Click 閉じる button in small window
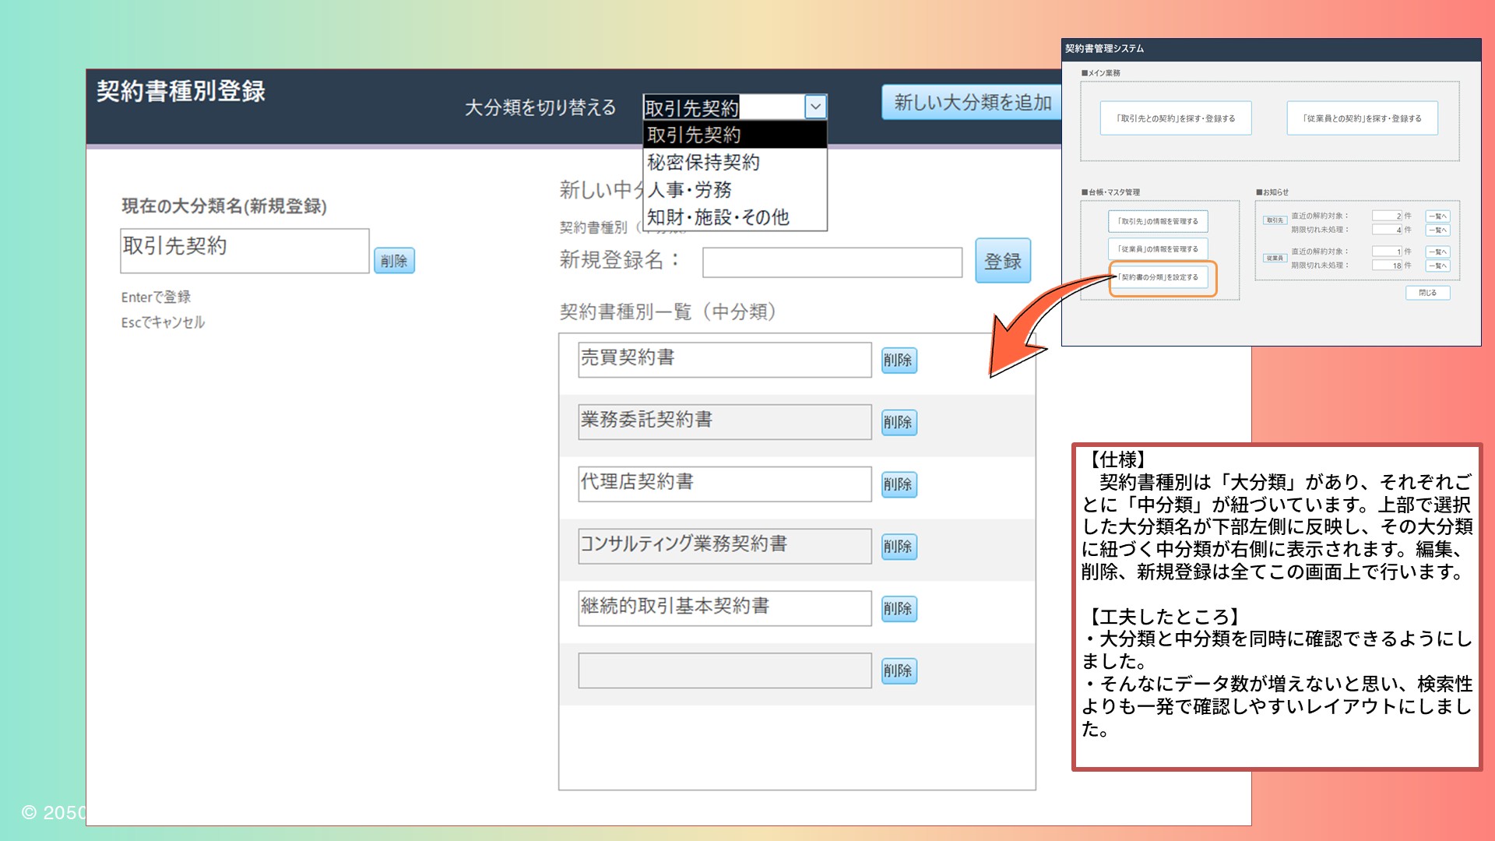 [x=1427, y=293]
